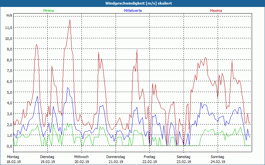This screenshot has height=165, width=265.
Task: Click the 3,0 y-axis tick label
Action: tap(9, 114)
